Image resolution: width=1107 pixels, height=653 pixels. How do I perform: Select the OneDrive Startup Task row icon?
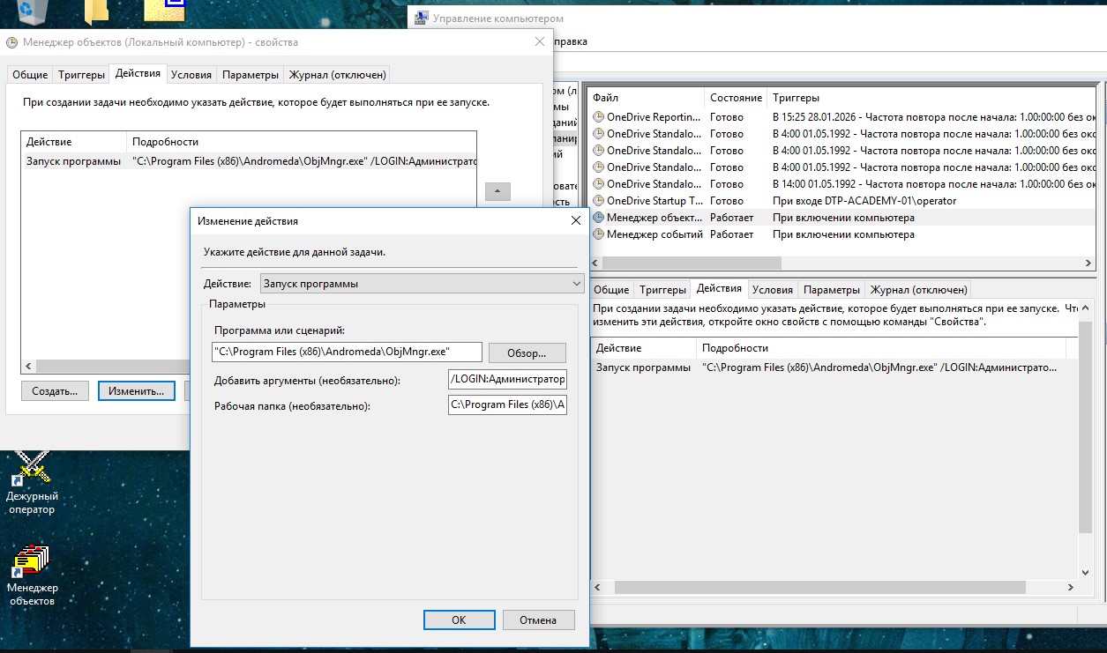pos(599,201)
